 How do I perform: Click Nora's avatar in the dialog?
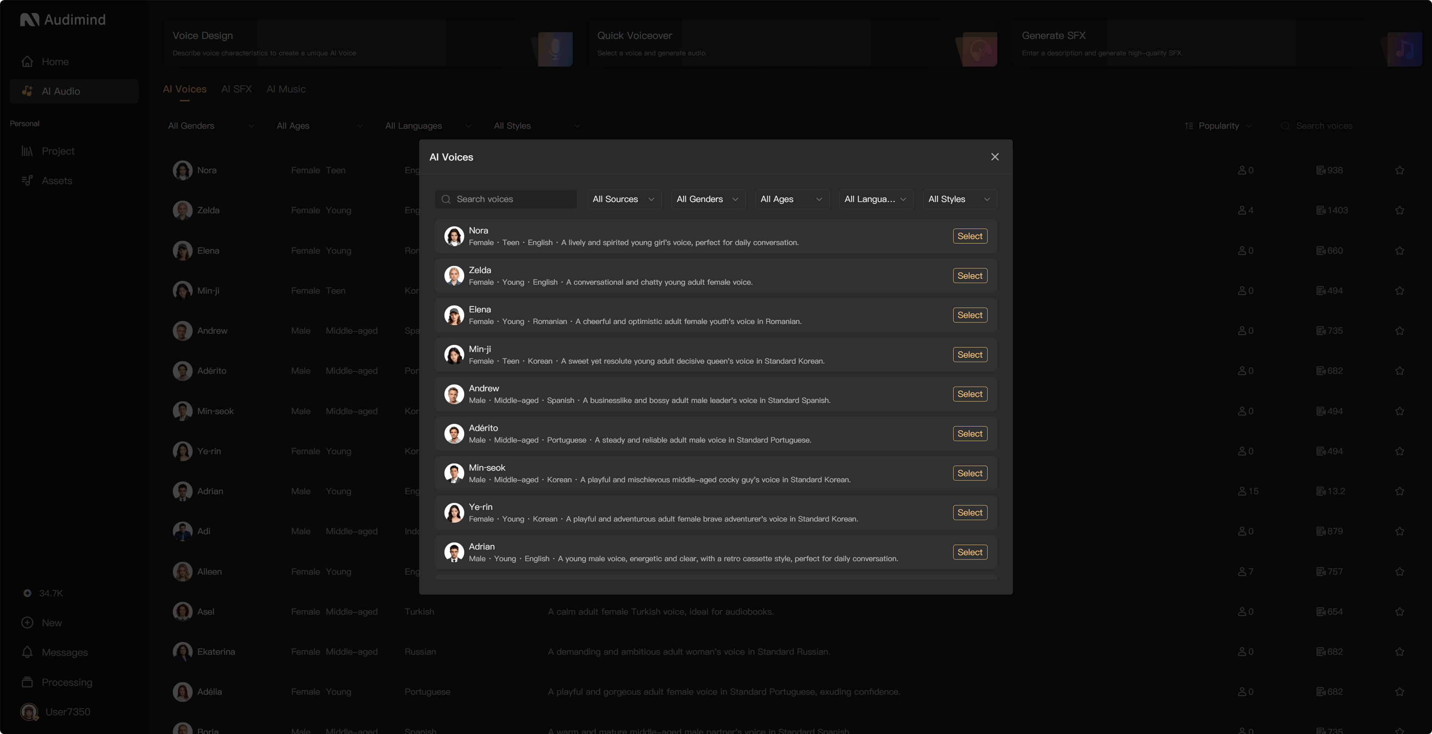(454, 236)
